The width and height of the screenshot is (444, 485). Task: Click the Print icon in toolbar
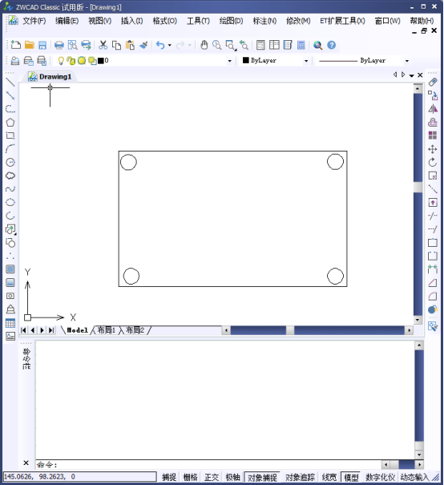pyautogui.click(x=59, y=45)
